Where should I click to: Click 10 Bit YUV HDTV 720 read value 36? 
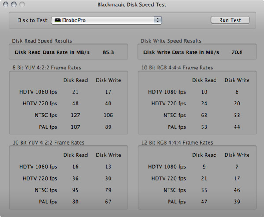point(75,178)
